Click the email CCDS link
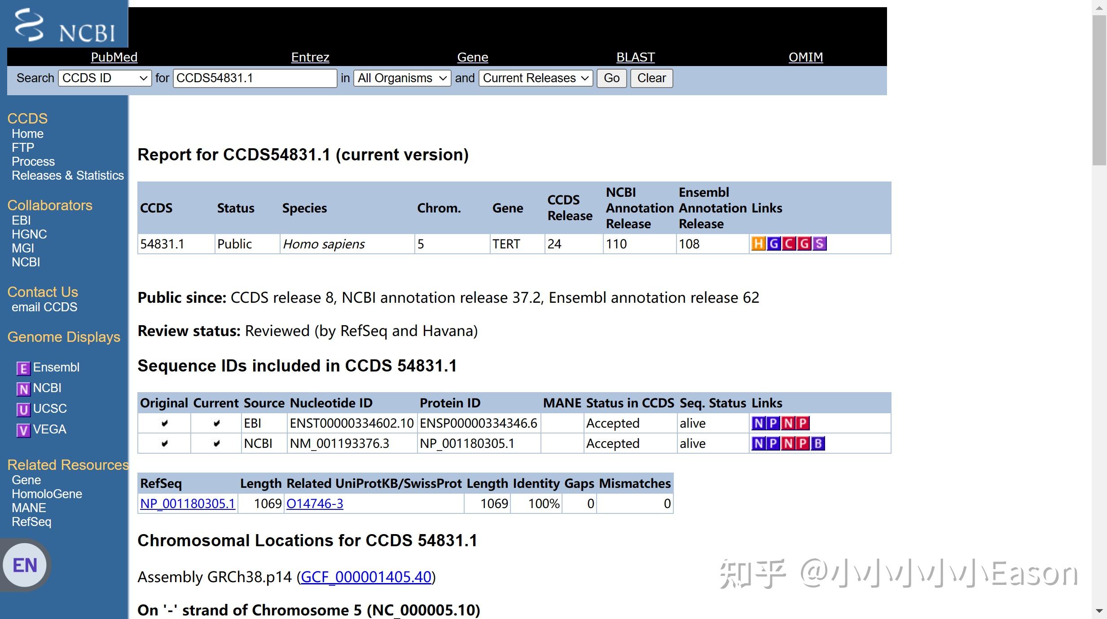The height and width of the screenshot is (619, 1107). pyautogui.click(x=44, y=307)
